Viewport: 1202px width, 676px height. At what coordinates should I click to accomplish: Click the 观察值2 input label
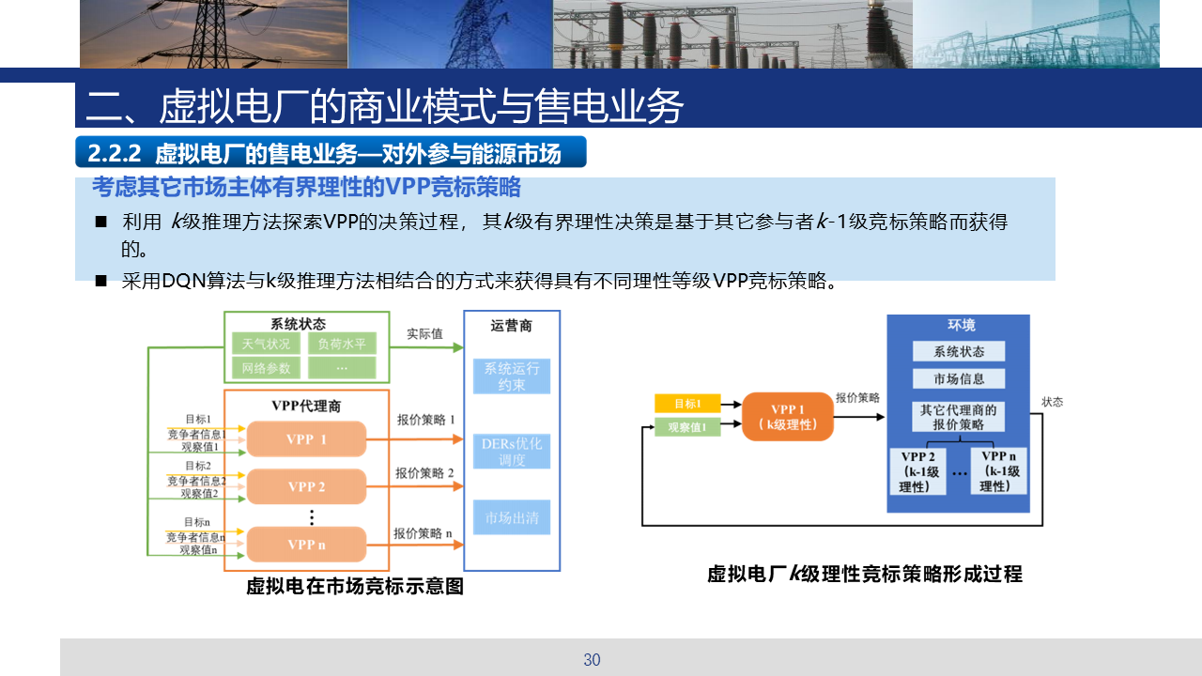(200, 493)
